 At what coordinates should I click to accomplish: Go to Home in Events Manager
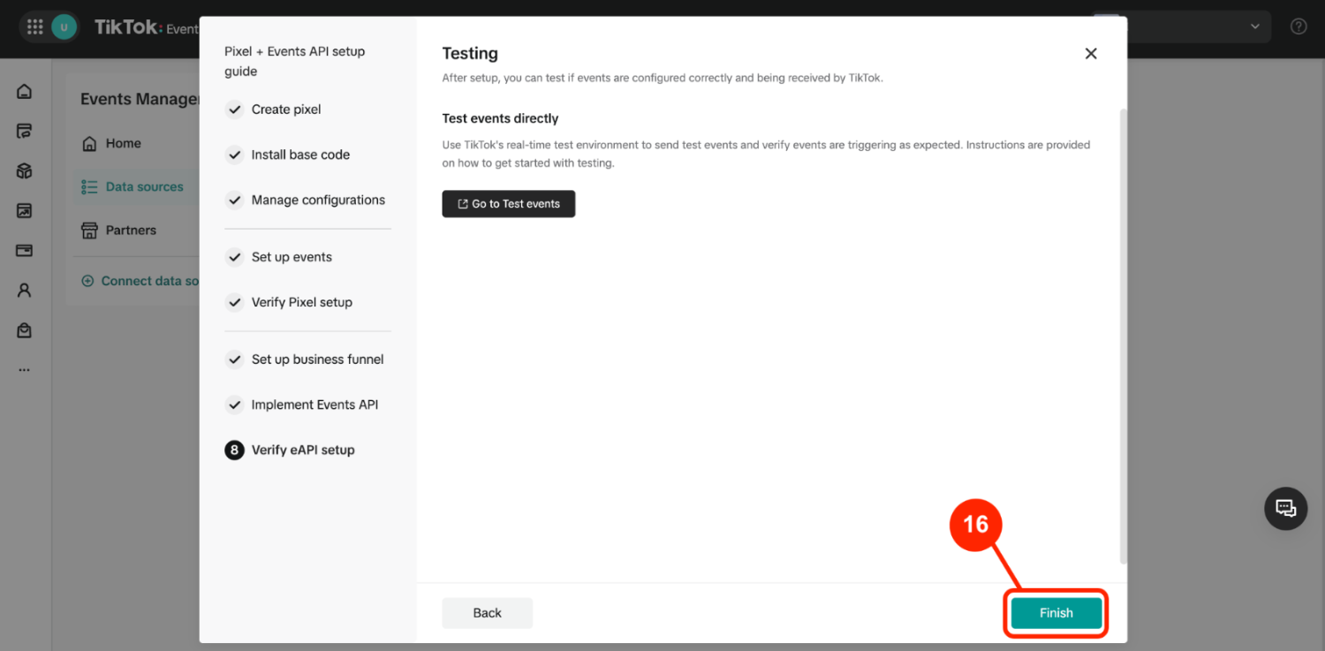pos(111,143)
